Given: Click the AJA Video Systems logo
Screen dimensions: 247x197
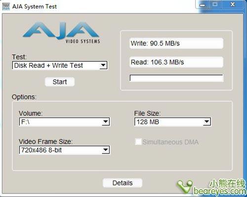Looking at the screenshot, I should [x=61, y=33].
